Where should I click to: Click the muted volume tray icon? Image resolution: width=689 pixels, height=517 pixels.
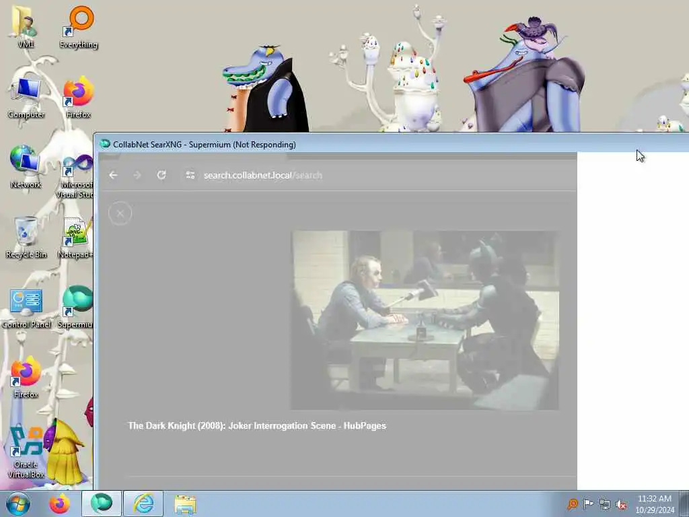click(621, 504)
